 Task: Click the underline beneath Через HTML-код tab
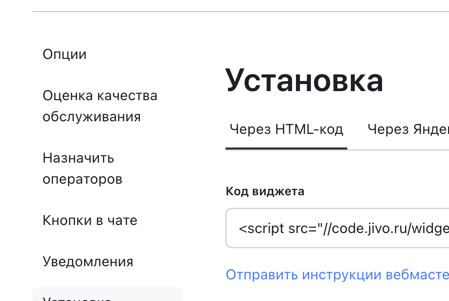coord(286,148)
